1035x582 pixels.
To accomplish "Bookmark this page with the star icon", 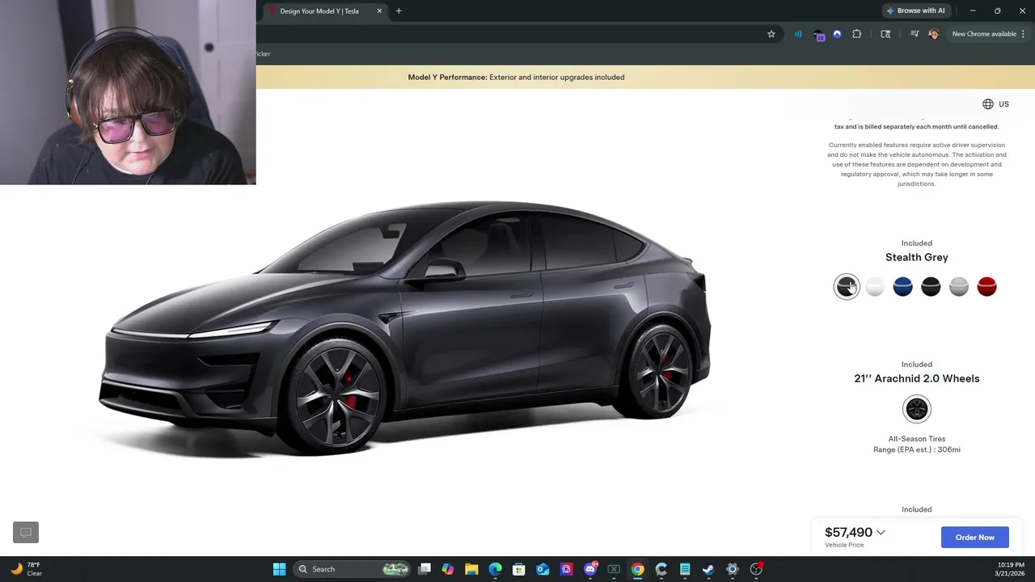I will (771, 34).
